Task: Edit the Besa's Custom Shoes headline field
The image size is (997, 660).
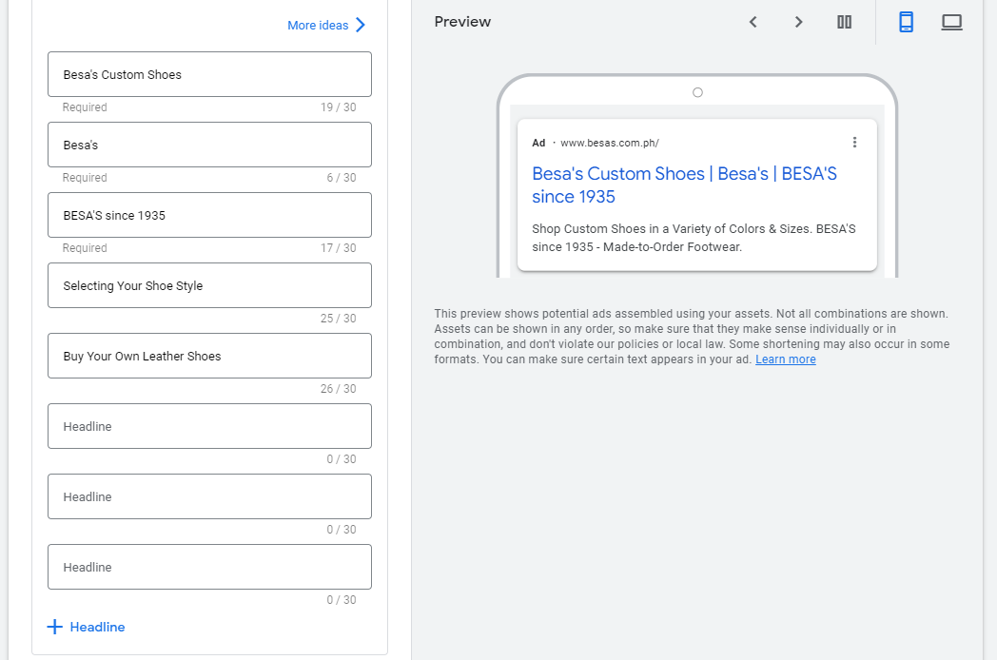Action: 210,74
